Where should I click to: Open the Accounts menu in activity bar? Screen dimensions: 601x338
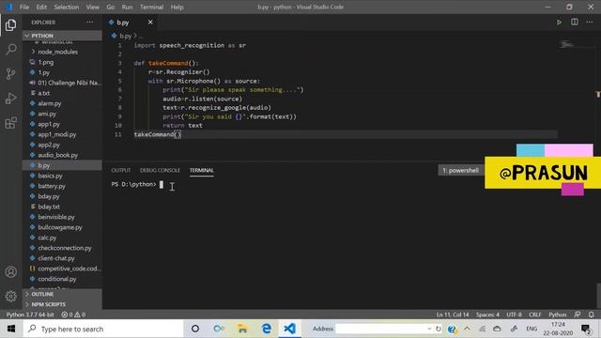coord(10,271)
